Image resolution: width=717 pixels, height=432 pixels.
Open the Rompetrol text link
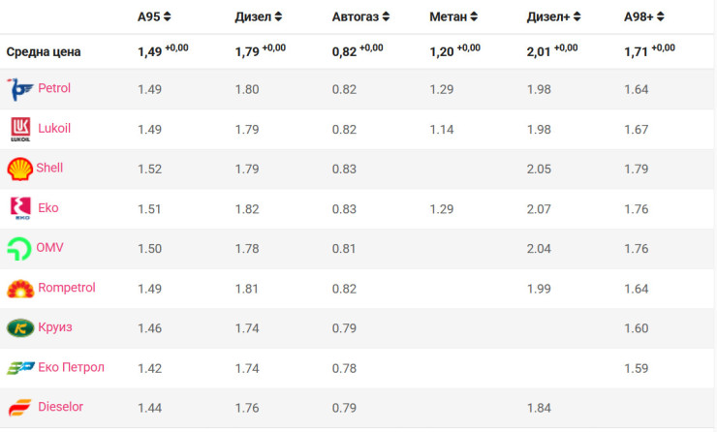(x=67, y=288)
